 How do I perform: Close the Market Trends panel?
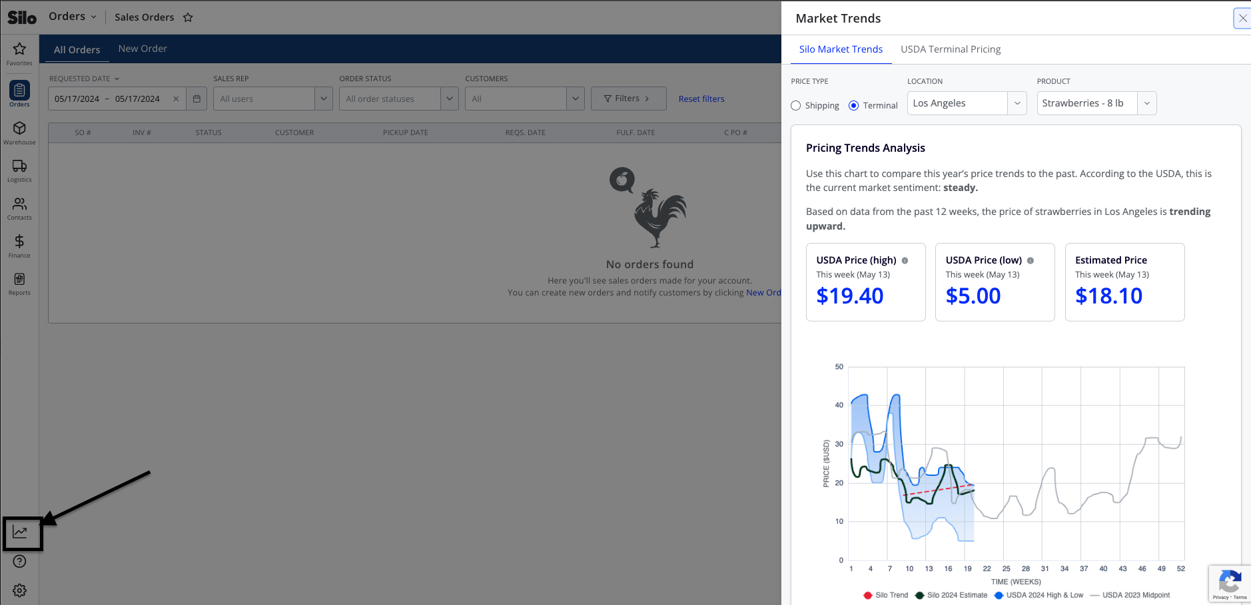click(x=1242, y=18)
